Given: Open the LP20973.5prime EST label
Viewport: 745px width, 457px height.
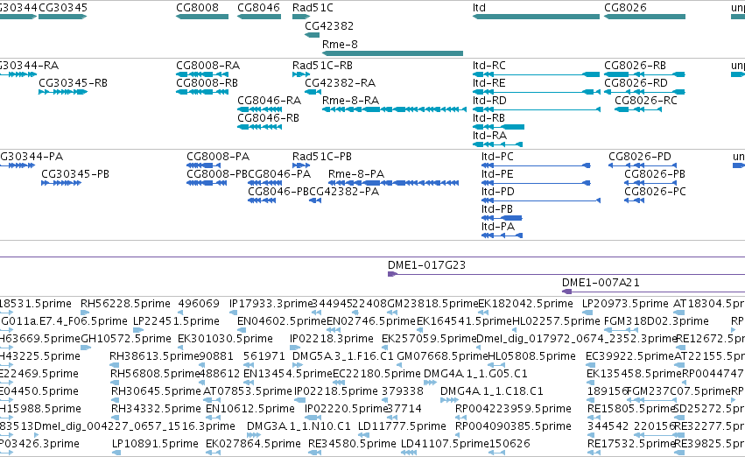Looking at the screenshot, I should click(x=625, y=303).
